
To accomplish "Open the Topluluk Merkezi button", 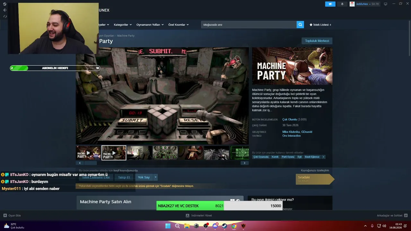I will (317, 41).
